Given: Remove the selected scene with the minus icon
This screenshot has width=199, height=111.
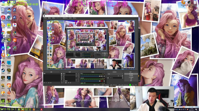Looking at the screenshot, I should (46, 83).
